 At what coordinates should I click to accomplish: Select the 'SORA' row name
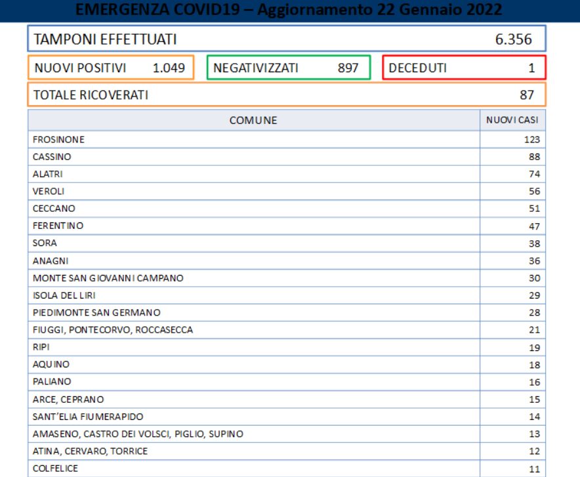point(45,243)
